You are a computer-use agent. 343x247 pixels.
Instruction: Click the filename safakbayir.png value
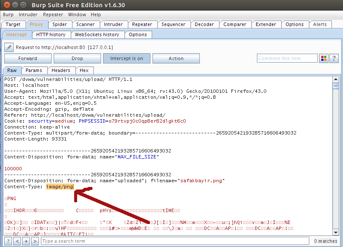coord(201,181)
